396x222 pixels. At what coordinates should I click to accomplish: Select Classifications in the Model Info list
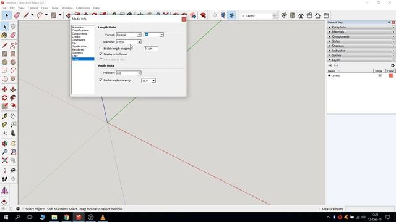tap(80, 30)
